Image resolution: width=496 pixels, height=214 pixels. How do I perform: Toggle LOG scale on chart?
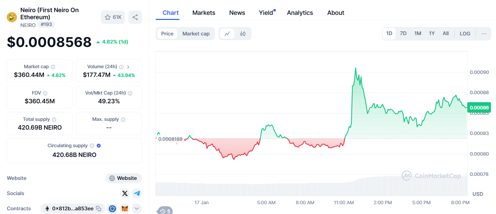[465, 34]
